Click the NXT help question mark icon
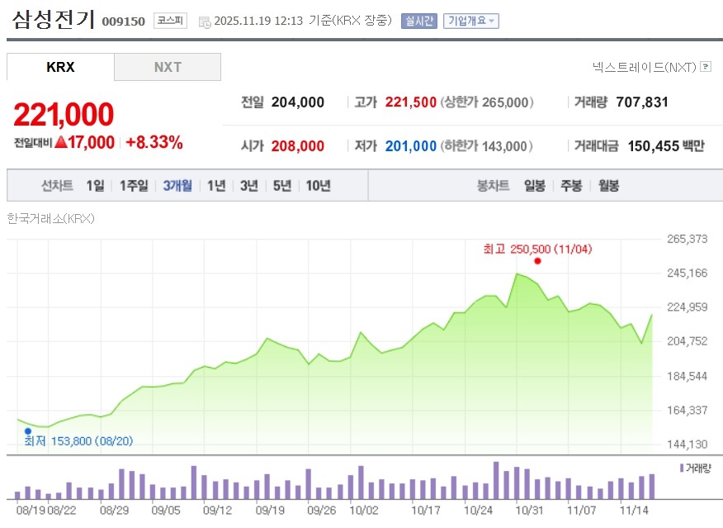Viewport: 723px width, 528px height. pyautogui.click(x=706, y=67)
